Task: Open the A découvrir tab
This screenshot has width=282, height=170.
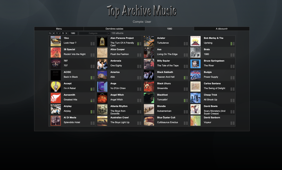Action: (221, 29)
